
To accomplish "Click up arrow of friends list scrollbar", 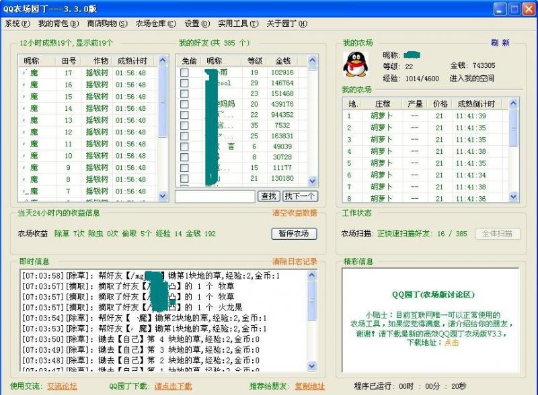I will pos(312,60).
